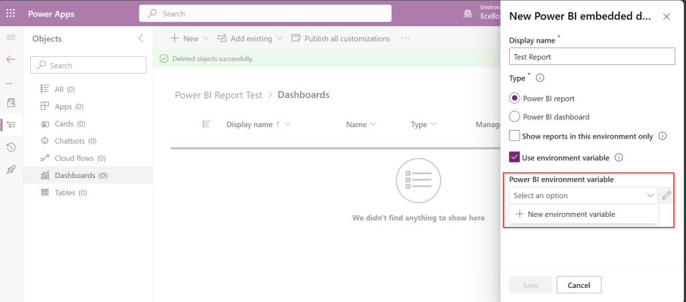Click the back arrow in left rail
686x302 pixels.
[x=11, y=59]
